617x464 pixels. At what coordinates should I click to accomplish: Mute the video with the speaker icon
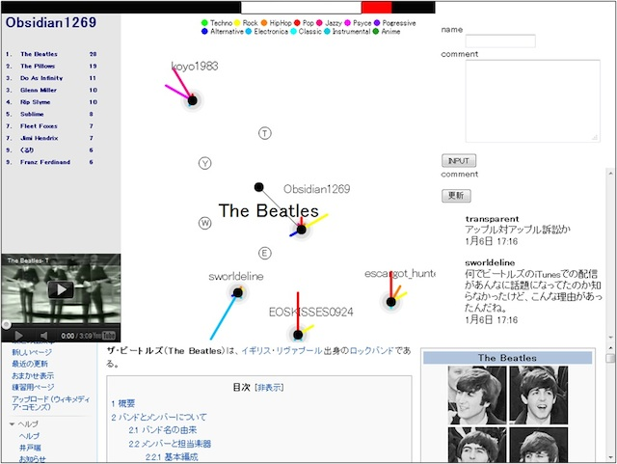(x=43, y=336)
